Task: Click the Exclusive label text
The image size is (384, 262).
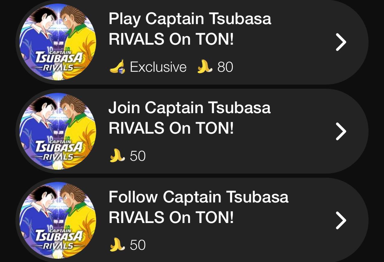Action: coord(158,67)
